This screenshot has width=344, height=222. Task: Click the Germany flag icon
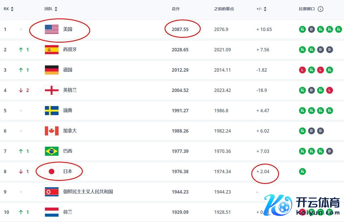tap(52, 70)
